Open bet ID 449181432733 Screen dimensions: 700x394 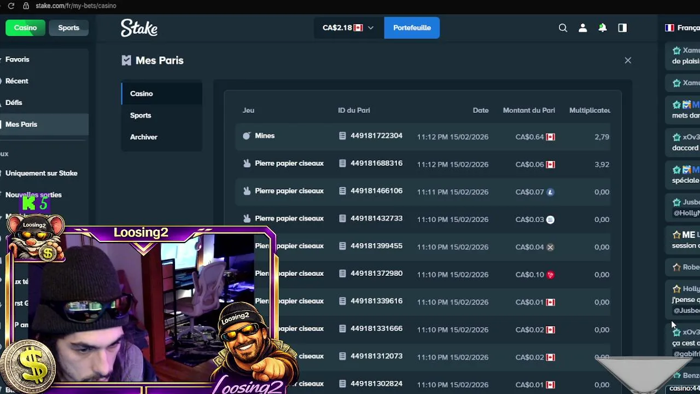[376, 218]
